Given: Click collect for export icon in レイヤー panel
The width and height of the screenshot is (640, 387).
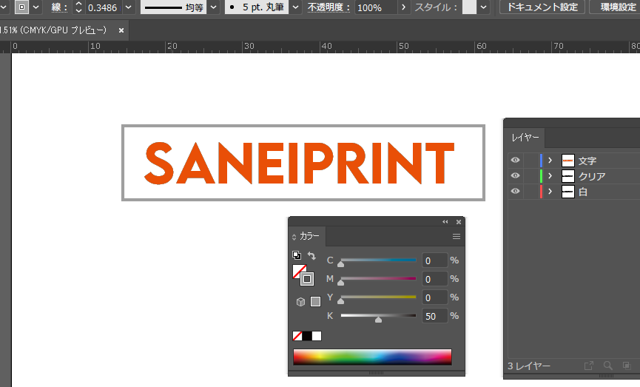Looking at the screenshot, I should tap(588, 366).
